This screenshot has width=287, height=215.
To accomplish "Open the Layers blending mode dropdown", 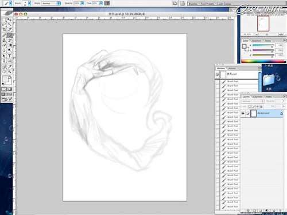I will 253,101.
